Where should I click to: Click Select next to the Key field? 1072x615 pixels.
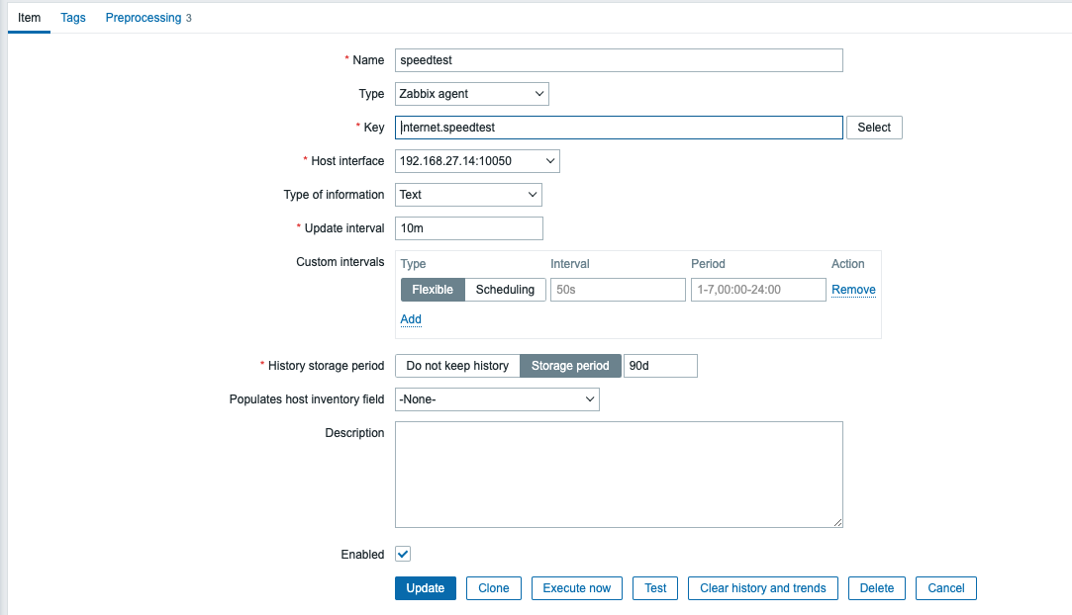(874, 128)
